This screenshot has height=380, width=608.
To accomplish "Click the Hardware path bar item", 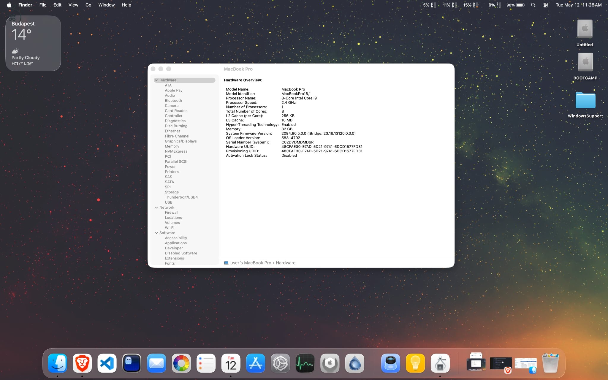I will pyautogui.click(x=286, y=263).
